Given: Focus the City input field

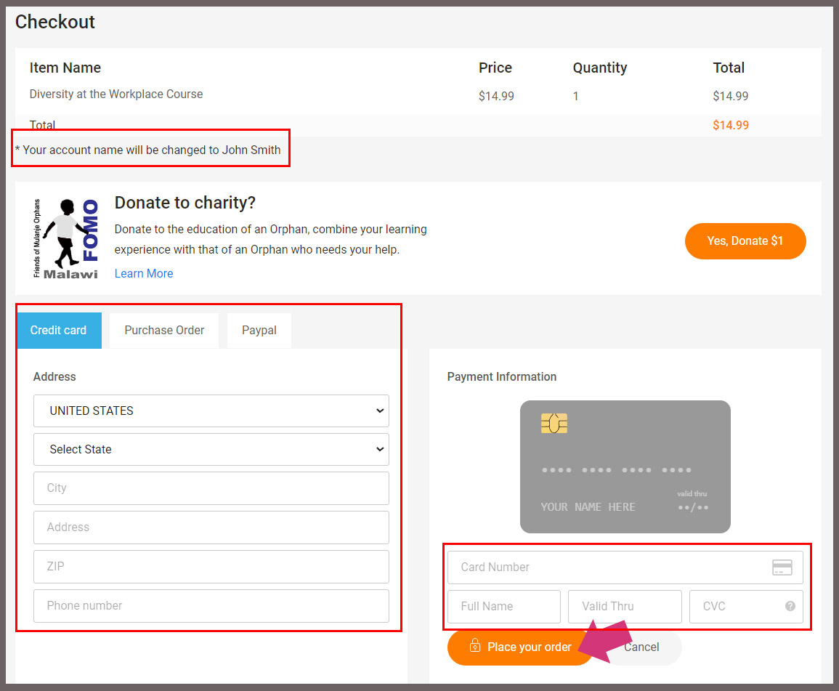Looking at the screenshot, I should pos(211,488).
